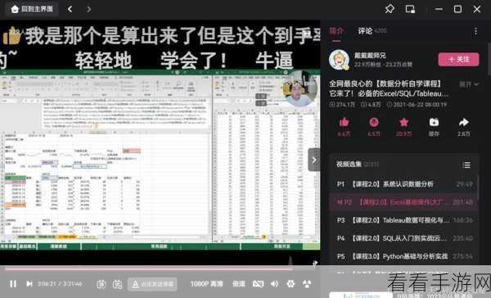This screenshot has width=491, height=298.
Task: Toggle the 视频选集 list view icon
Action: pyautogui.click(x=466, y=165)
